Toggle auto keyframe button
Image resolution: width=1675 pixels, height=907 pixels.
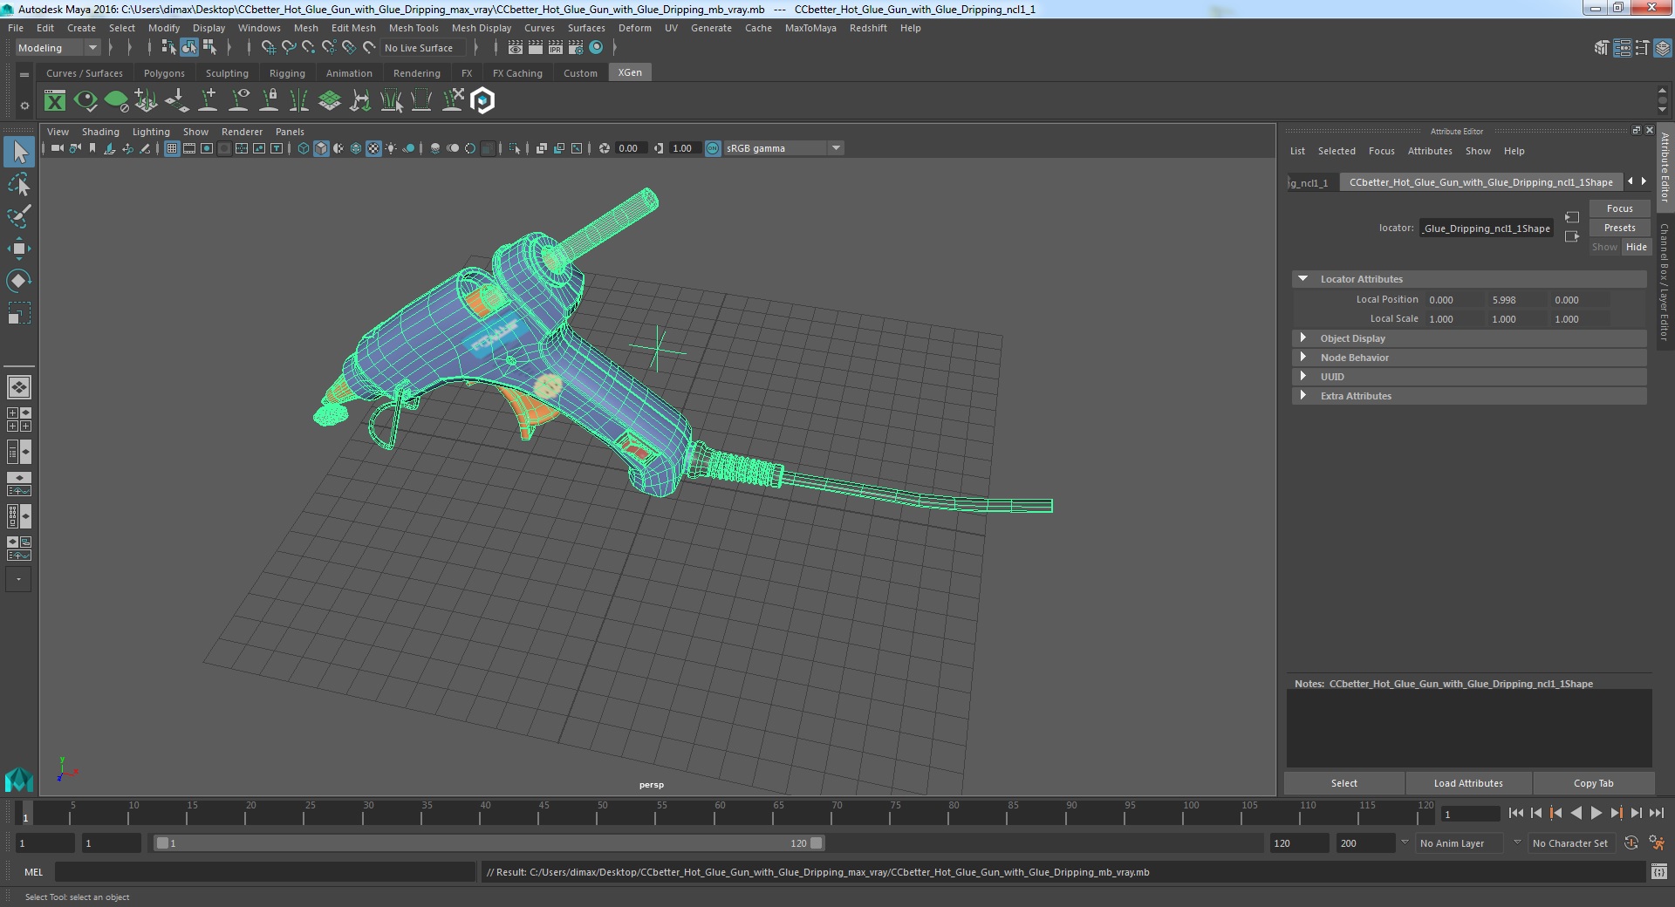click(1631, 843)
